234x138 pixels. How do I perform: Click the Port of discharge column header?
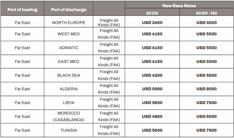tap(69, 9)
